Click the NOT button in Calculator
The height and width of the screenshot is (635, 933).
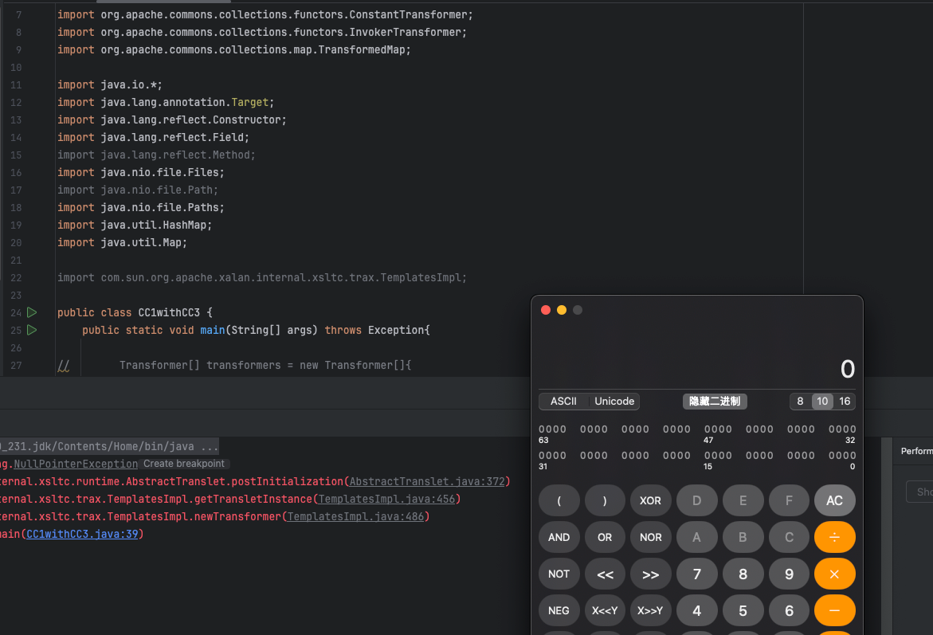click(x=559, y=574)
